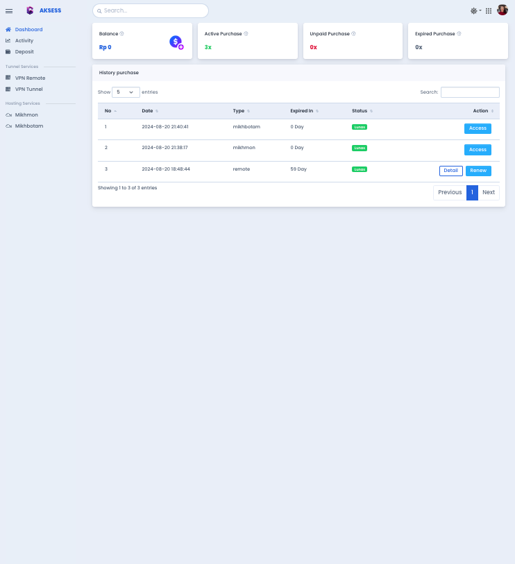Open Mikhbotam hosting service in sidebar

click(29, 126)
